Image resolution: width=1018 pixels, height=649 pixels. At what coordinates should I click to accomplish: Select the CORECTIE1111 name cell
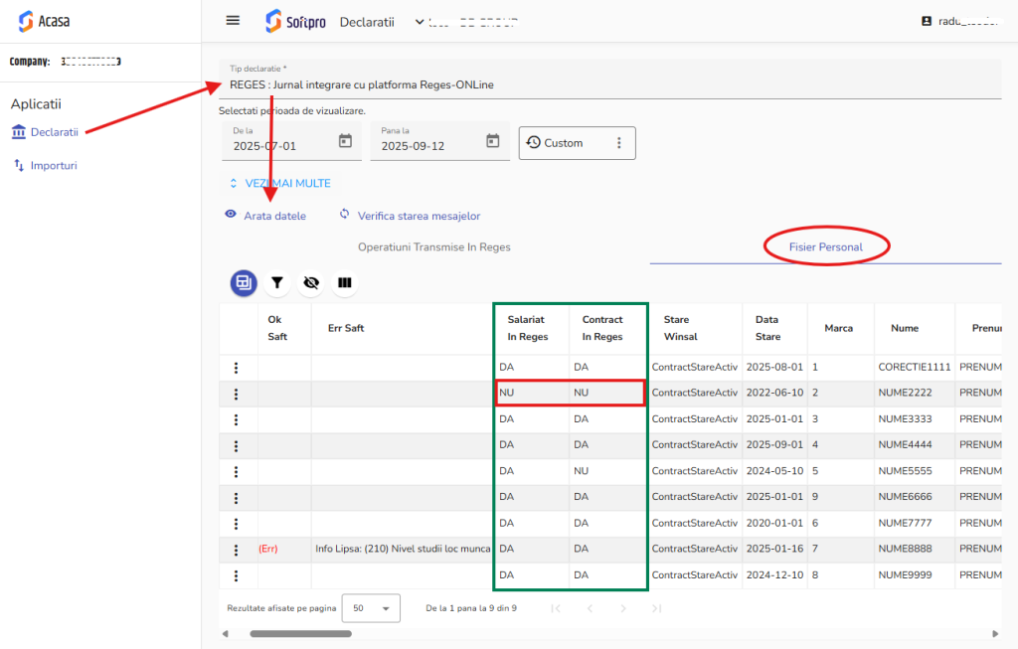(x=915, y=368)
